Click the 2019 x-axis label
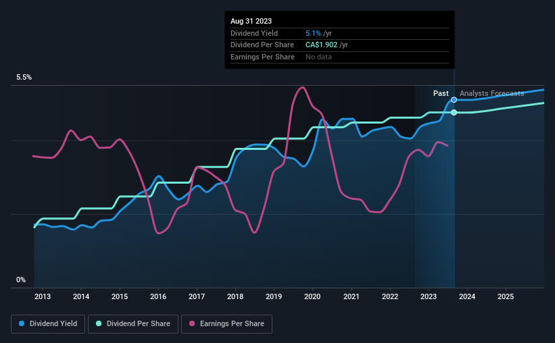The height and width of the screenshot is (343, 555). pyautogui.click(x=274, y=296)
